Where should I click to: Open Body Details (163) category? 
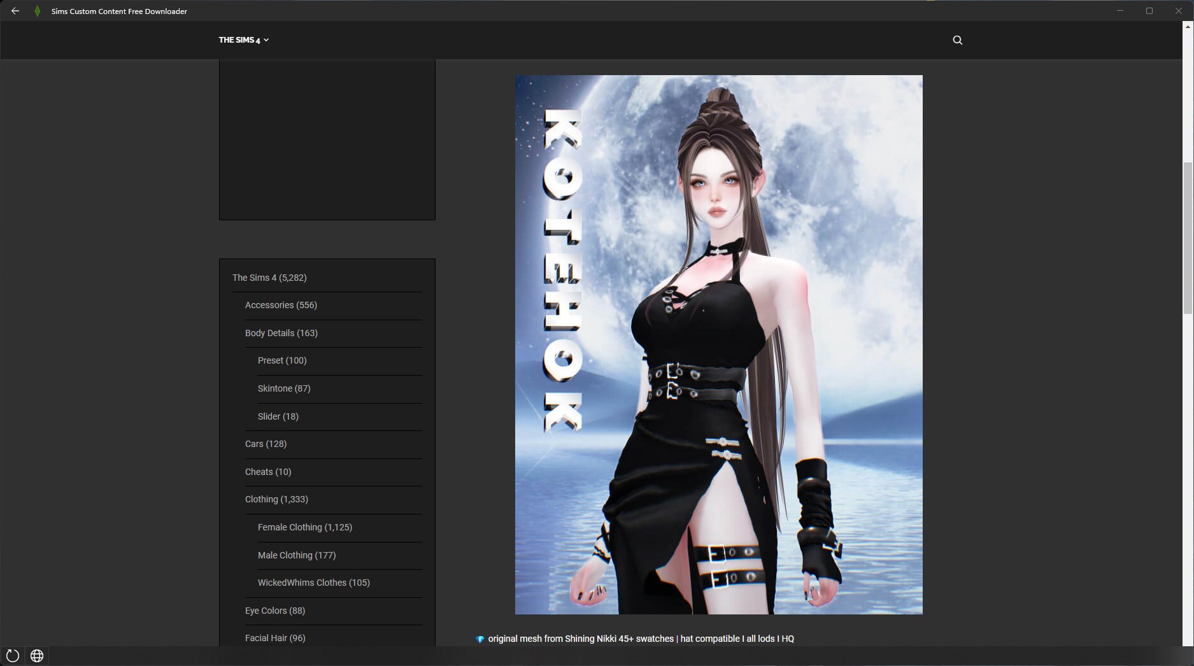(x=281, y=333)
